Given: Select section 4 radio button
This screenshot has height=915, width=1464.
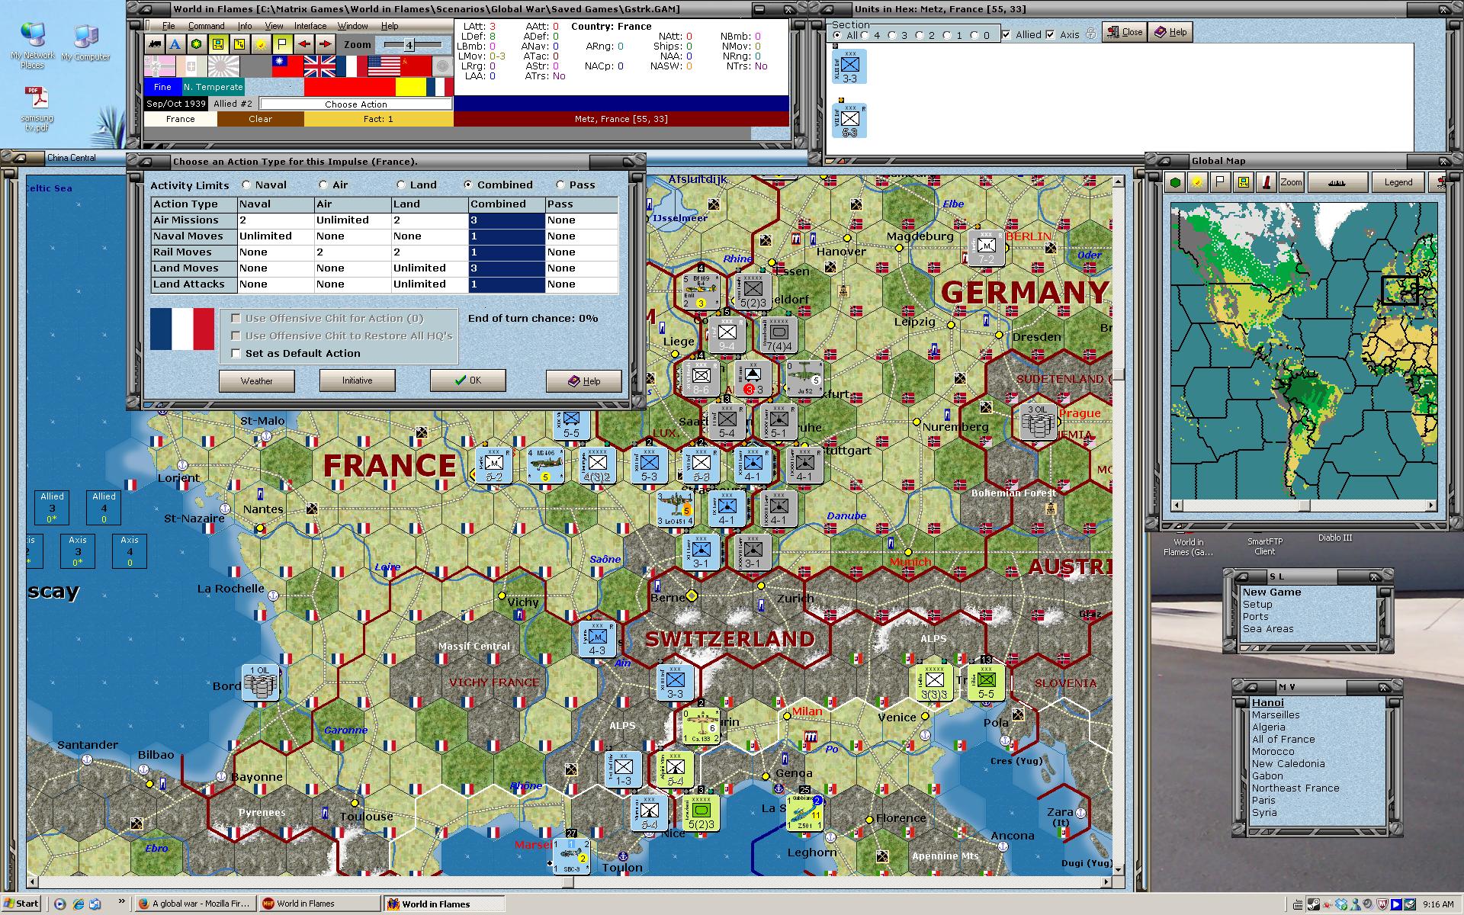Looking at the screenshot, I should 865,35.
